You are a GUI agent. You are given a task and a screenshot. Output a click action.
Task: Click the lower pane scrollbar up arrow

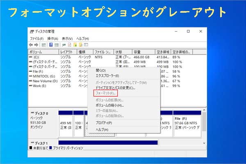pos(204,110)
